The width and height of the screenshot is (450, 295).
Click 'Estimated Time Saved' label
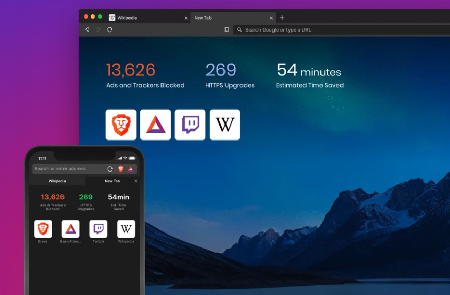[x=310, y=85]
